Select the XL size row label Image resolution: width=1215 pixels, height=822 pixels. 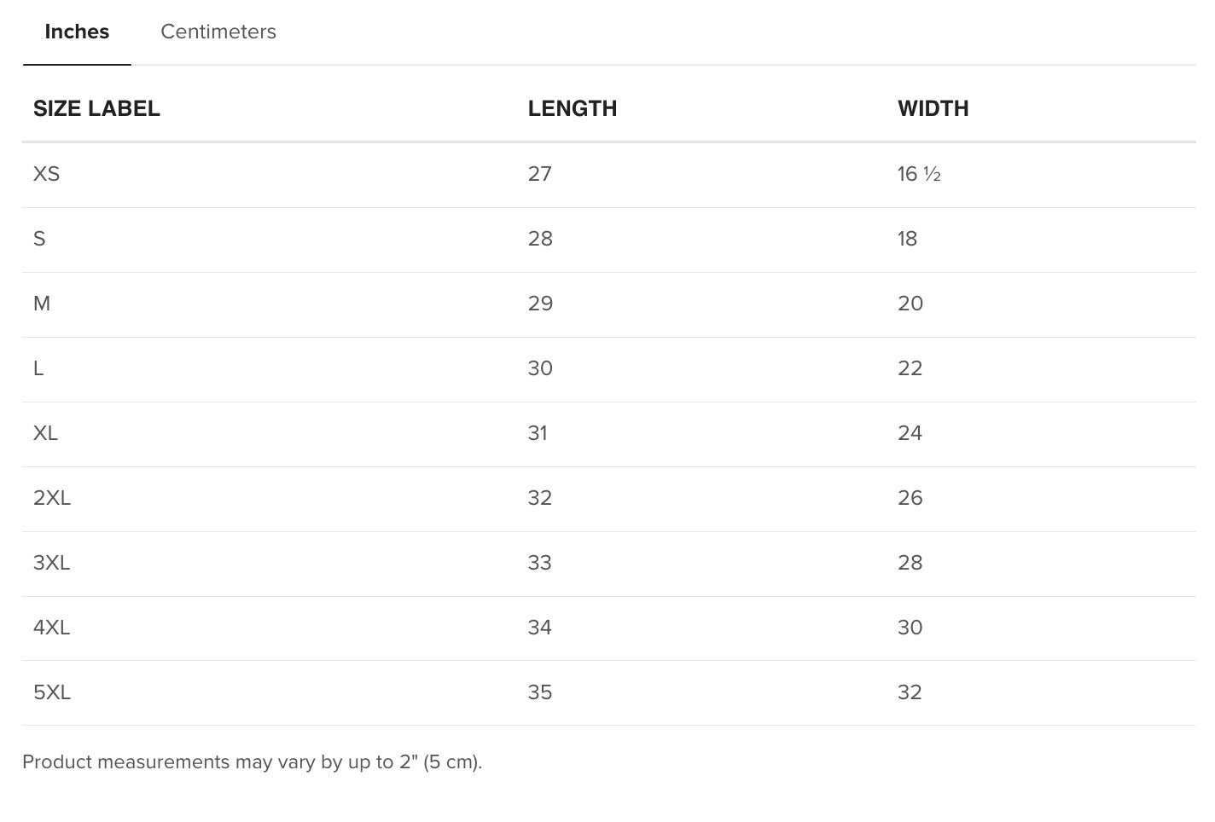[46, 433]
